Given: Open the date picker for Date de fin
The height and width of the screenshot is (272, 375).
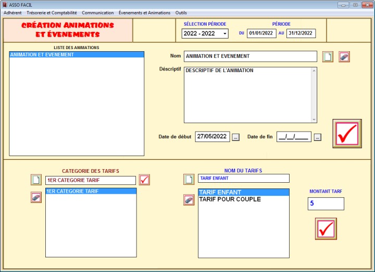Looking at the screenshot, I should pyautogui.click(x=318, y=137).
